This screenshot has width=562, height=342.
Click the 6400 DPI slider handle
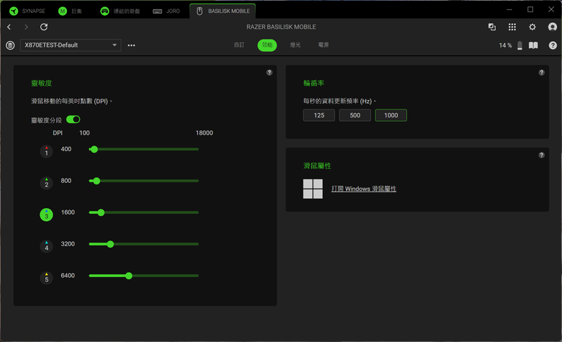(x=129, y=276)
